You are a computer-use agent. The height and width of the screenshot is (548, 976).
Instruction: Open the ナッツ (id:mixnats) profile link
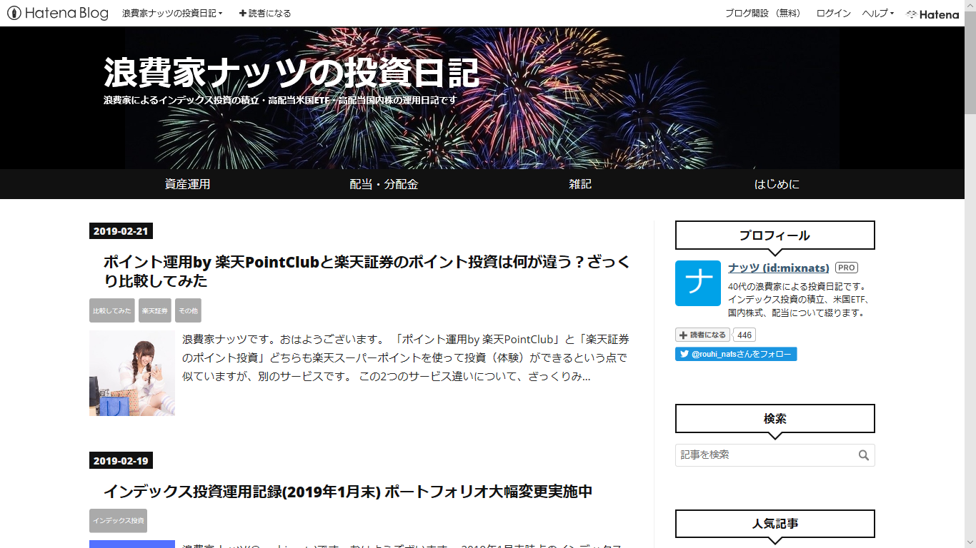pyautogui.click(x=779, y=268)
